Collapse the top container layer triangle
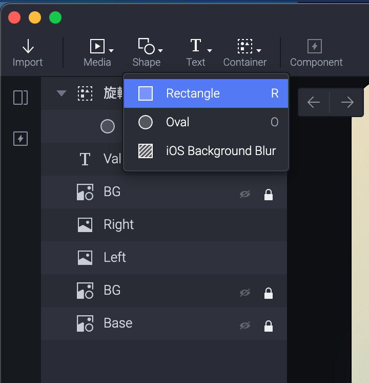Viewport: 369px width, 383px height. [x=61, y=93]
